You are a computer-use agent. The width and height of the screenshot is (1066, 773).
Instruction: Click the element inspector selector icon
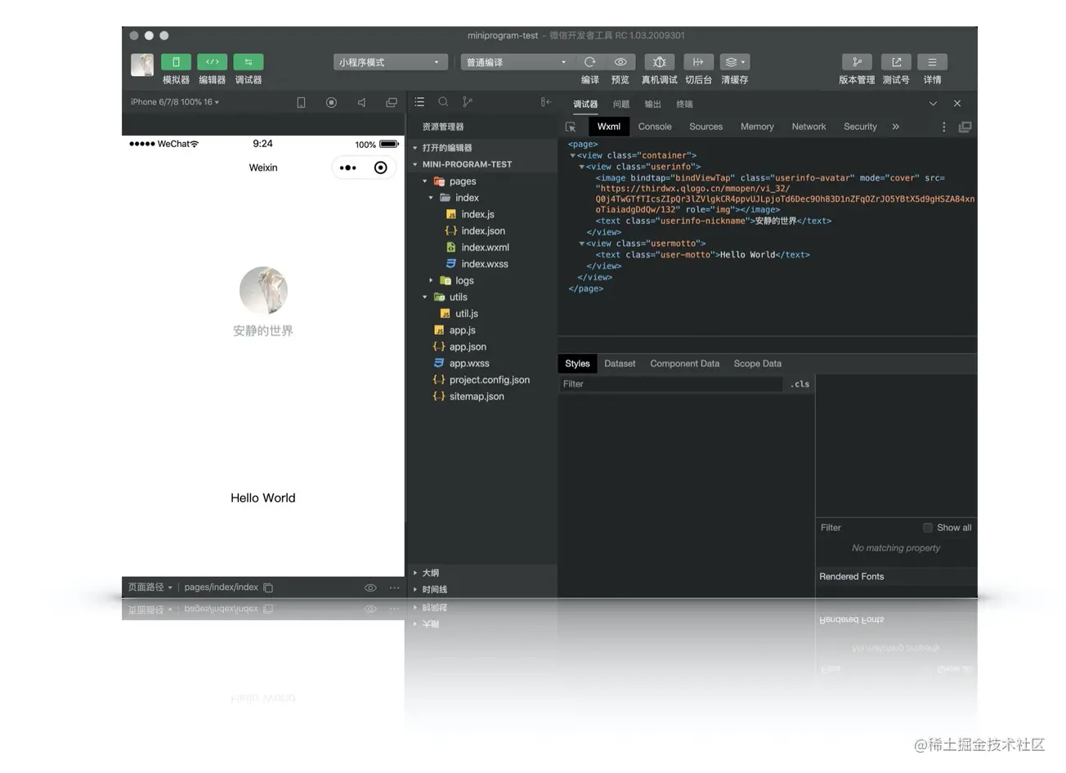(571, 127)
